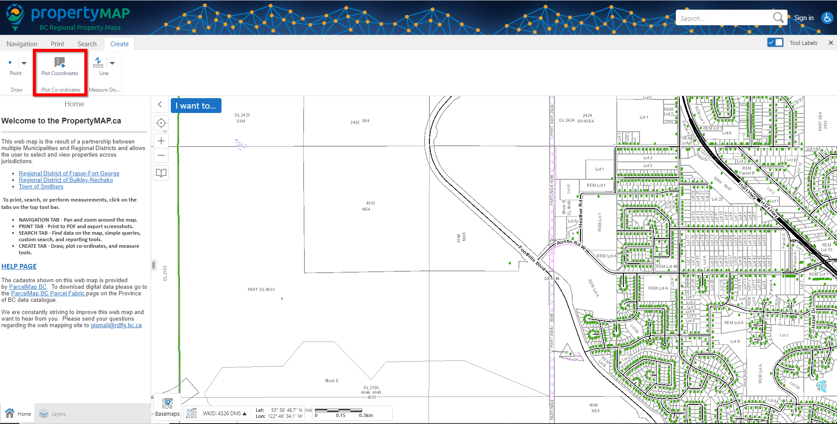Open ParcelMap BC Parcel Fabric link
The image size is (837, 424).
tap(48, 293)
